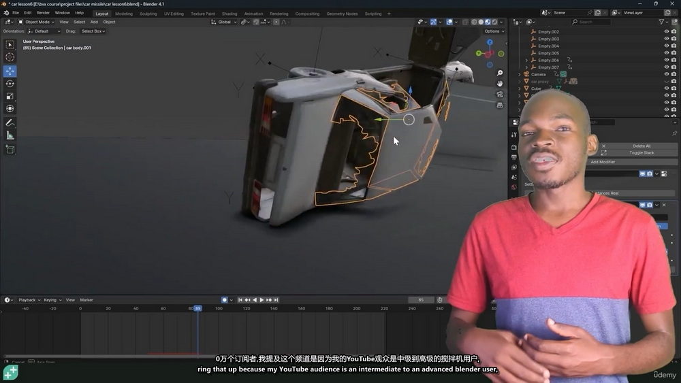Viewport: 681px width, 383px height.
Task: Click the Z axis on navigation gizmo
Action: tap(490, 42)
